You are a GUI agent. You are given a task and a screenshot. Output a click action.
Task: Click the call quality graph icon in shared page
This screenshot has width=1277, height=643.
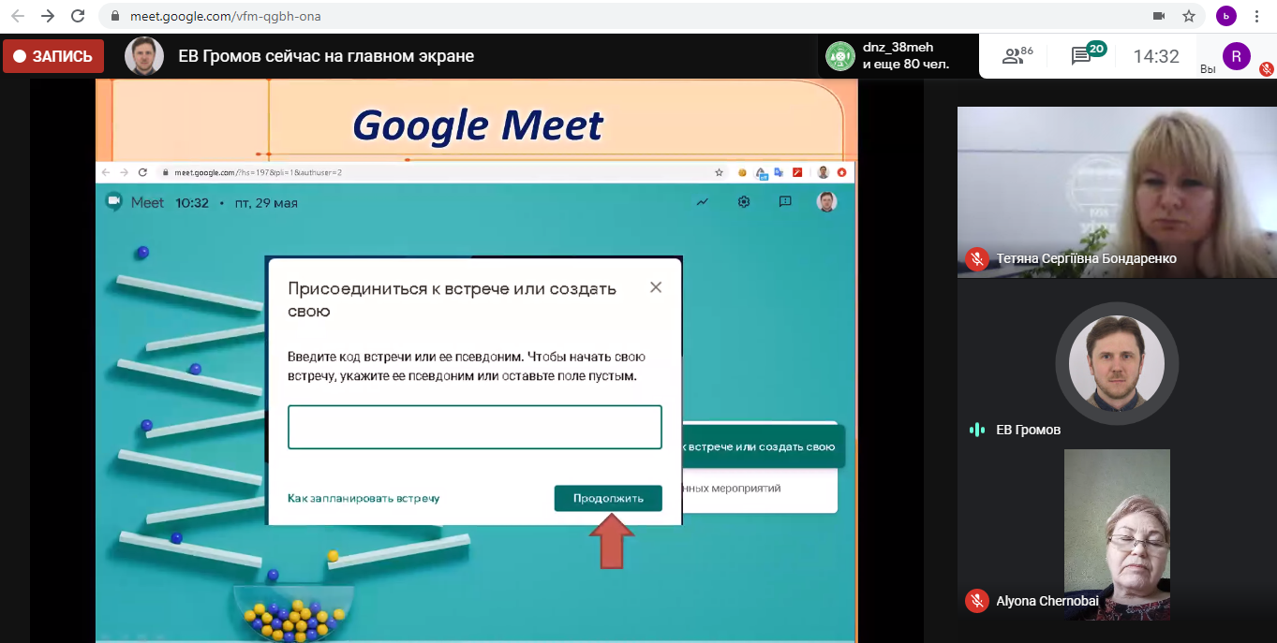click(703, 201)
